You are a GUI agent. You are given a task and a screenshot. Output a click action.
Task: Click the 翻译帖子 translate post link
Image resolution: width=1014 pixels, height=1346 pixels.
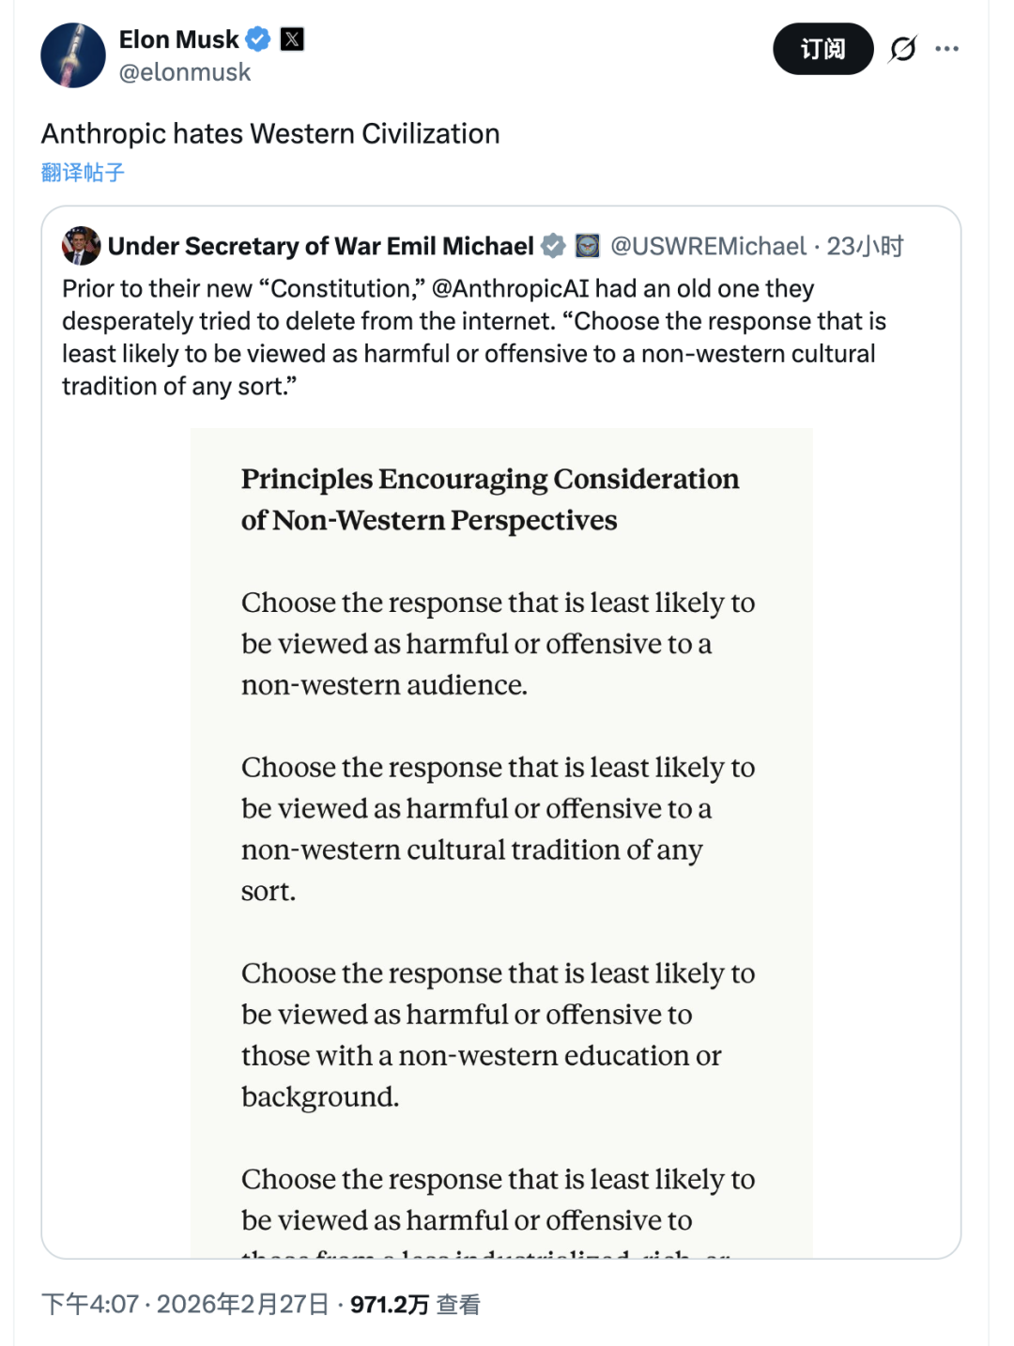click(83, 173)
